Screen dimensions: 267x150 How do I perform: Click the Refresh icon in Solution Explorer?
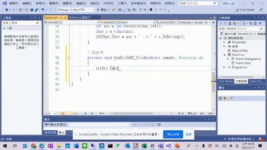coord(255,23)
